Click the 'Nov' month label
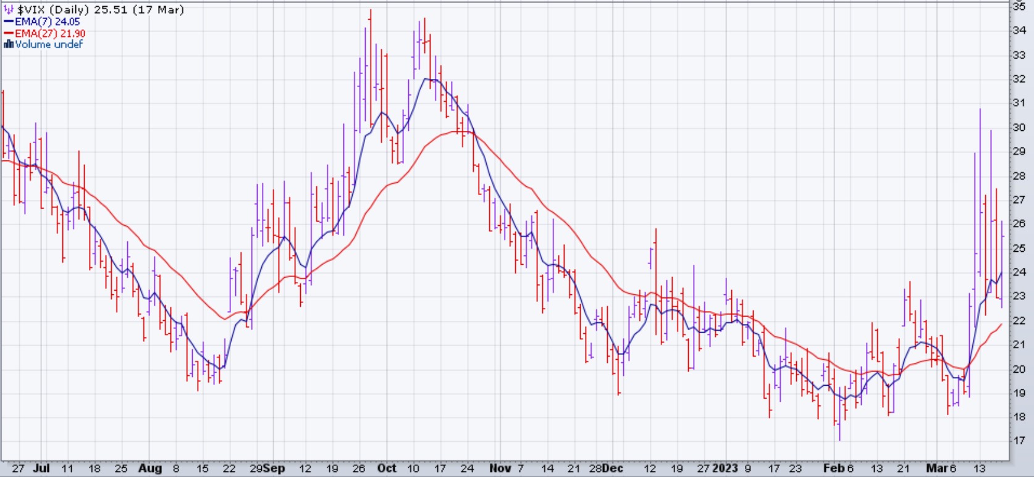This screenshot has height=477, width=1034. (x=500, y=468)
